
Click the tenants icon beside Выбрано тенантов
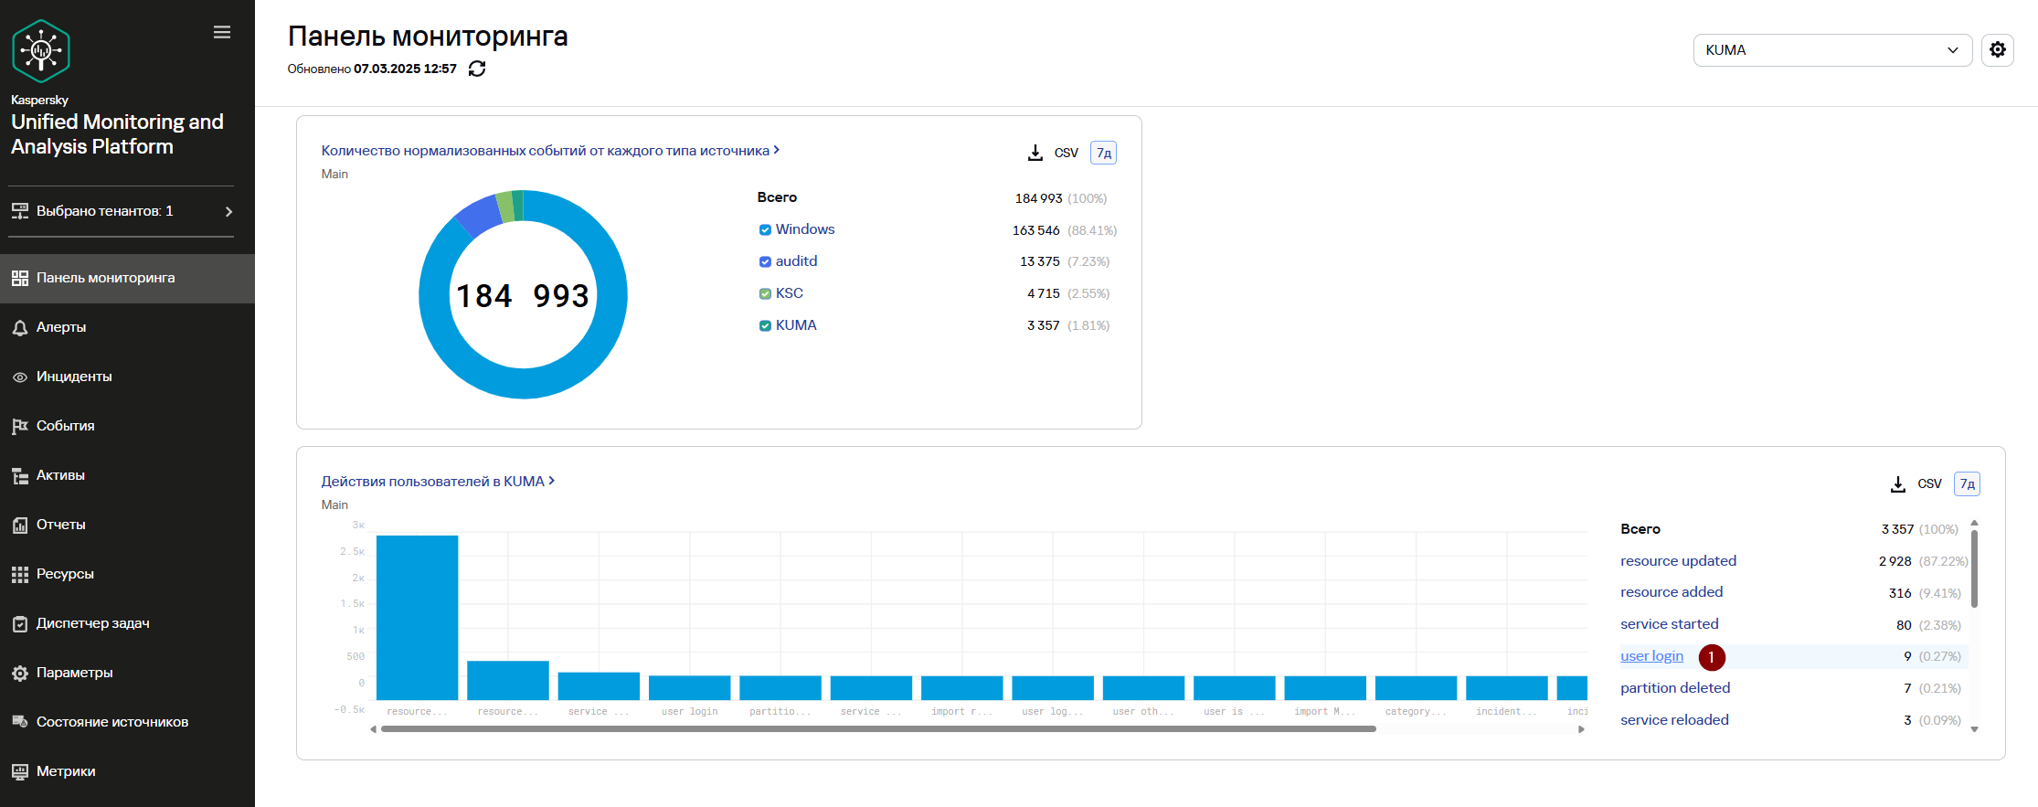(20, 211)
